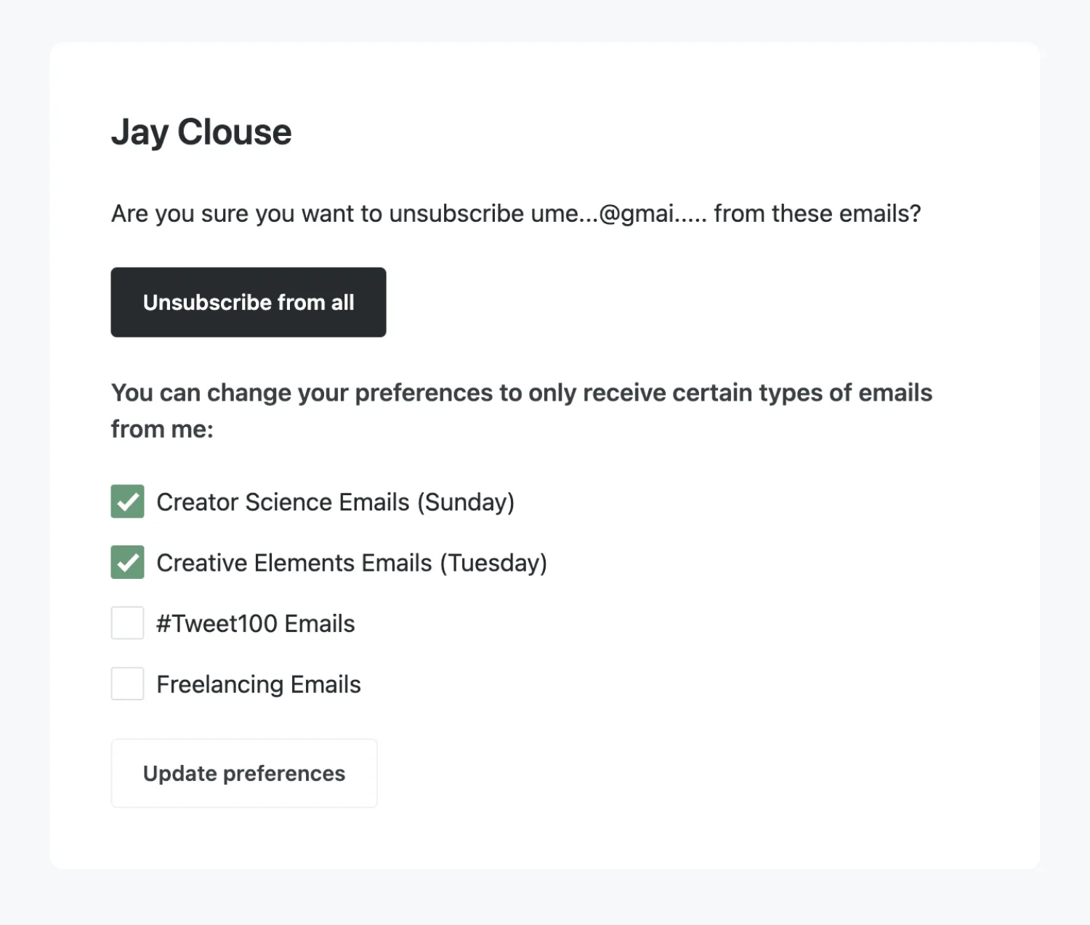Click the Unsubscribe from all button
Viewport: 1090px width, 925px height.
[x=248, y=303]
